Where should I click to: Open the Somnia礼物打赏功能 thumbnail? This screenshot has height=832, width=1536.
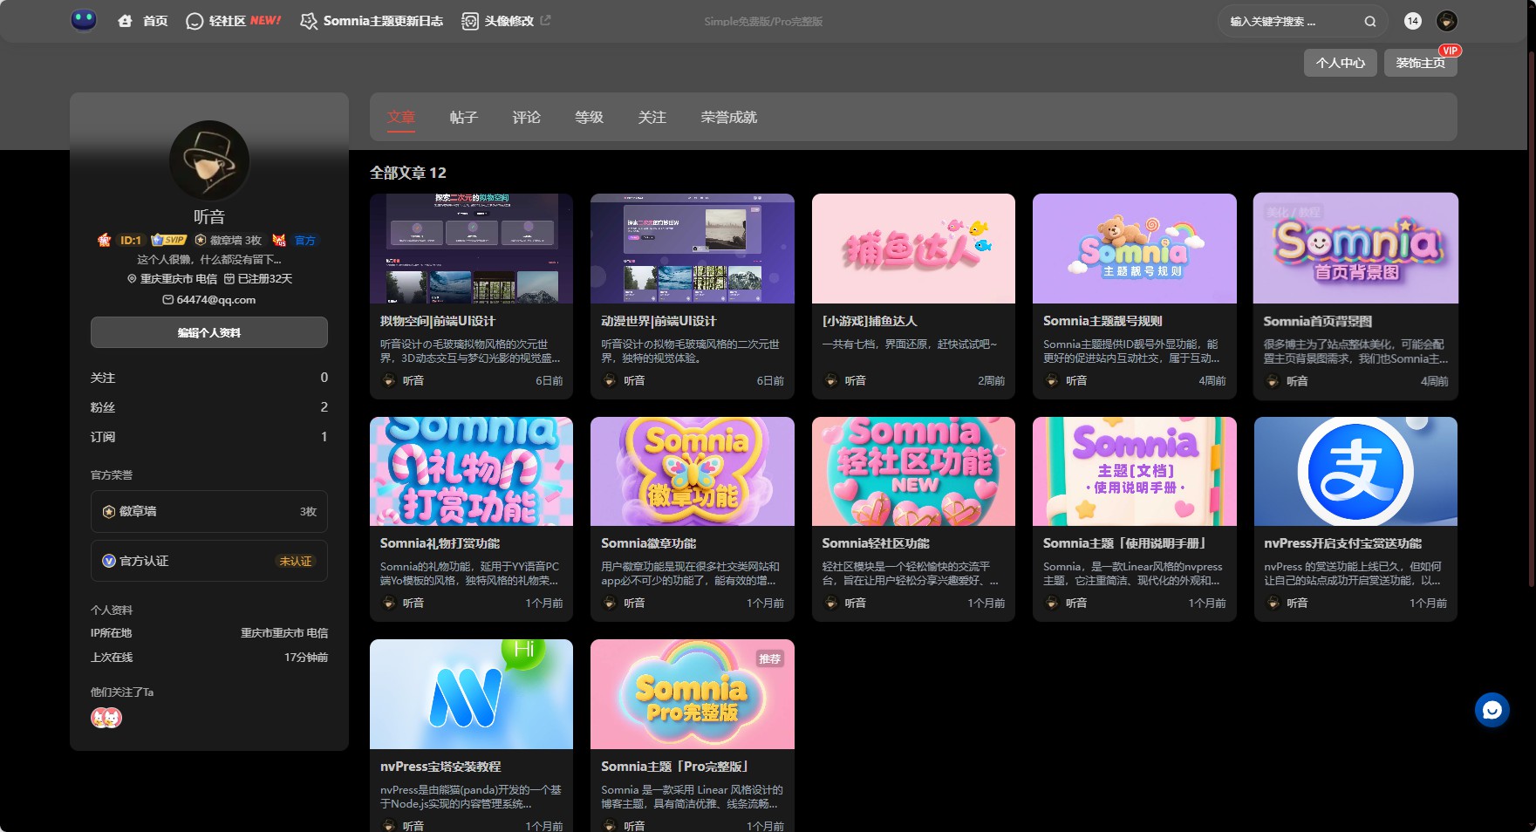472,471
